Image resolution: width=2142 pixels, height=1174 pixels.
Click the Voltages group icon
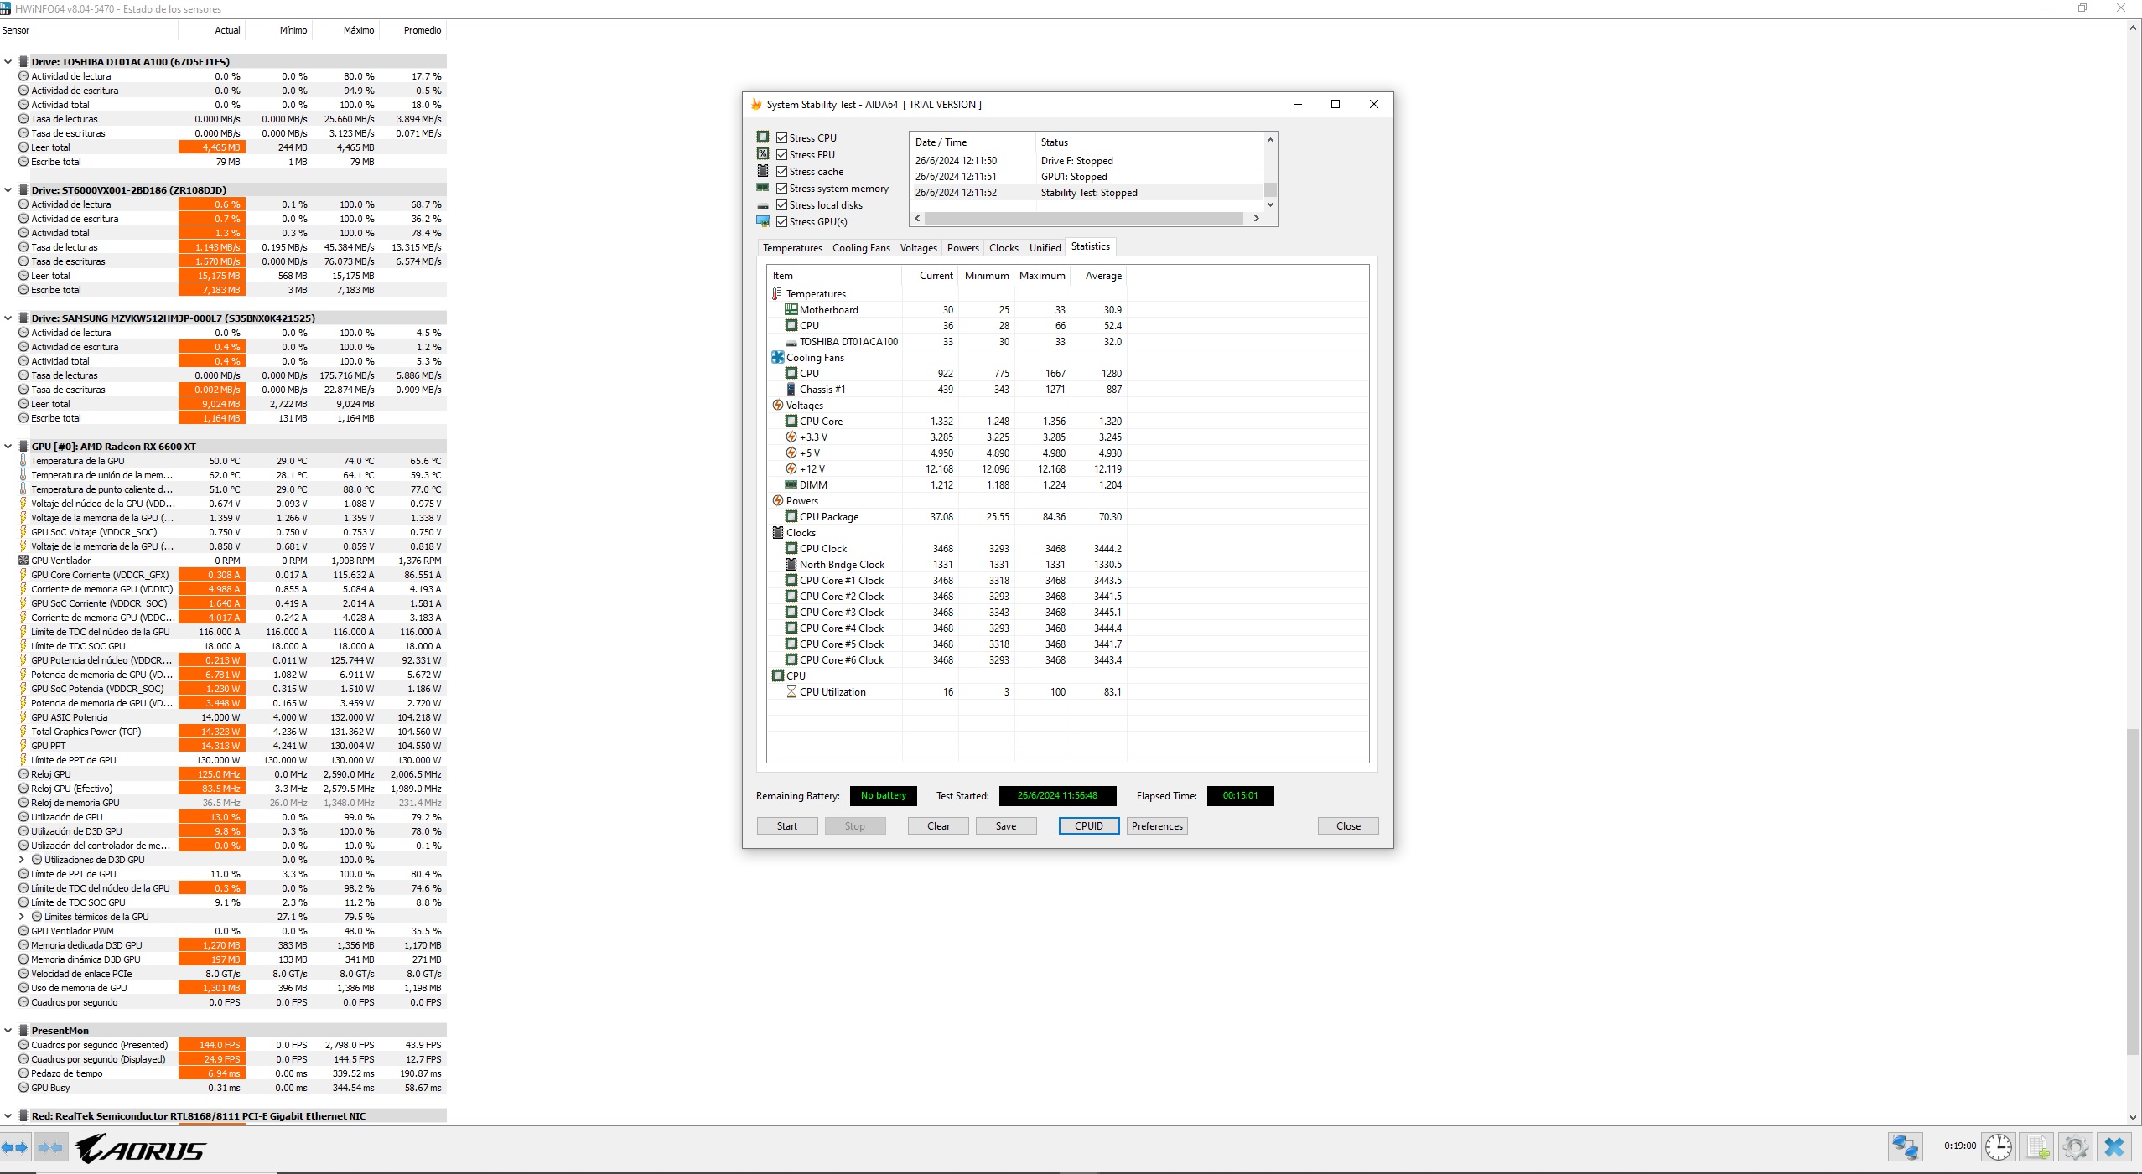(778, 405)
